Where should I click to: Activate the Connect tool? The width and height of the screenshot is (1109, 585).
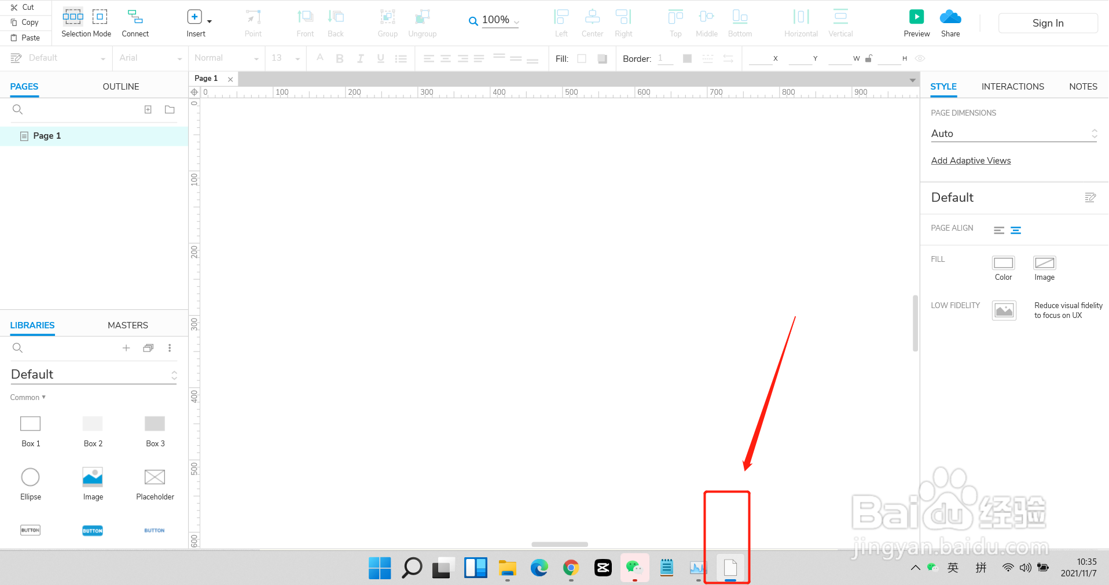click(x=135, y=23)
